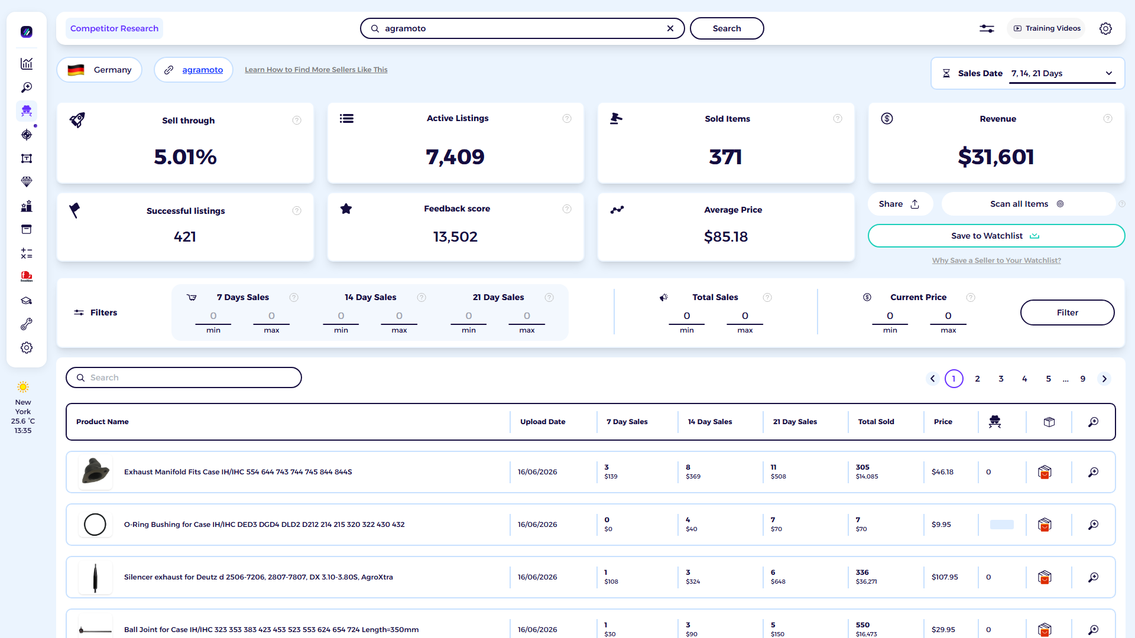This screenshot has height=638, width=1135.
Task: Show help for Revenue
Action: tap(1108, 119)
